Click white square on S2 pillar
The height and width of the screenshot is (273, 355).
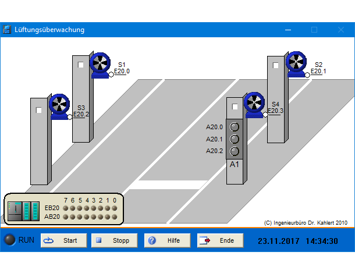[x=275, y=65]
